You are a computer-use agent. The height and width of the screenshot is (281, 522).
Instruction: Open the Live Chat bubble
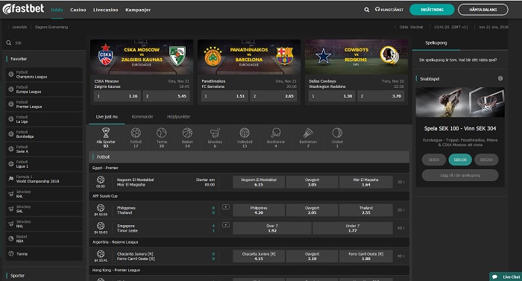pos(506,277)
